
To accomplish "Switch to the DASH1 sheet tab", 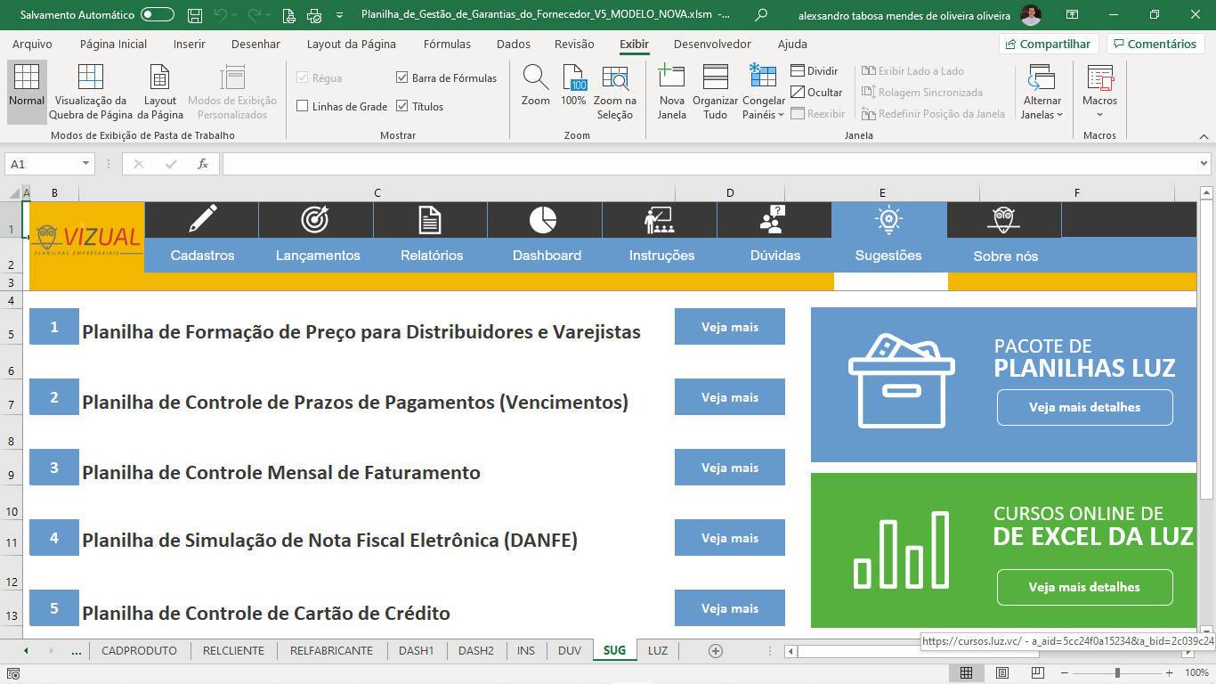I will click(416, 650).
